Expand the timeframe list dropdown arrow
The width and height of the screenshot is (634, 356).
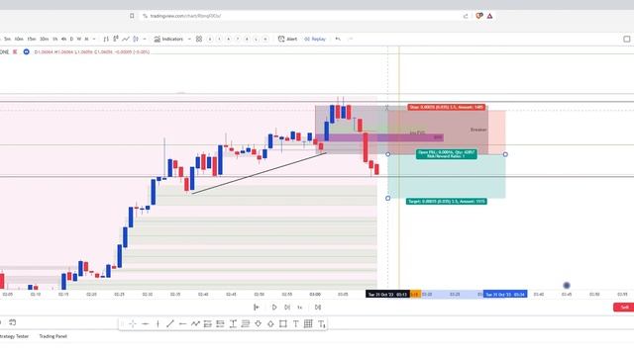(x=94, y=40)
